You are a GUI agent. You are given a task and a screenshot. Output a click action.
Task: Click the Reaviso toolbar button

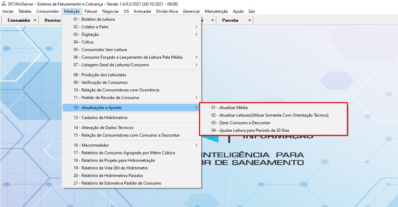53,20
